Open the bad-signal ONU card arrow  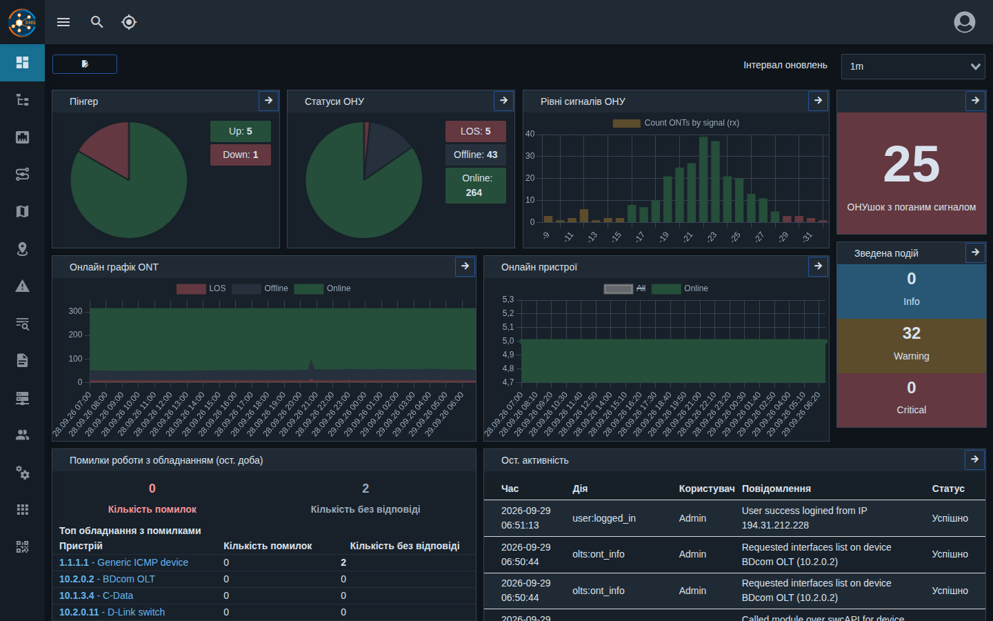click(x=975, y=101)
